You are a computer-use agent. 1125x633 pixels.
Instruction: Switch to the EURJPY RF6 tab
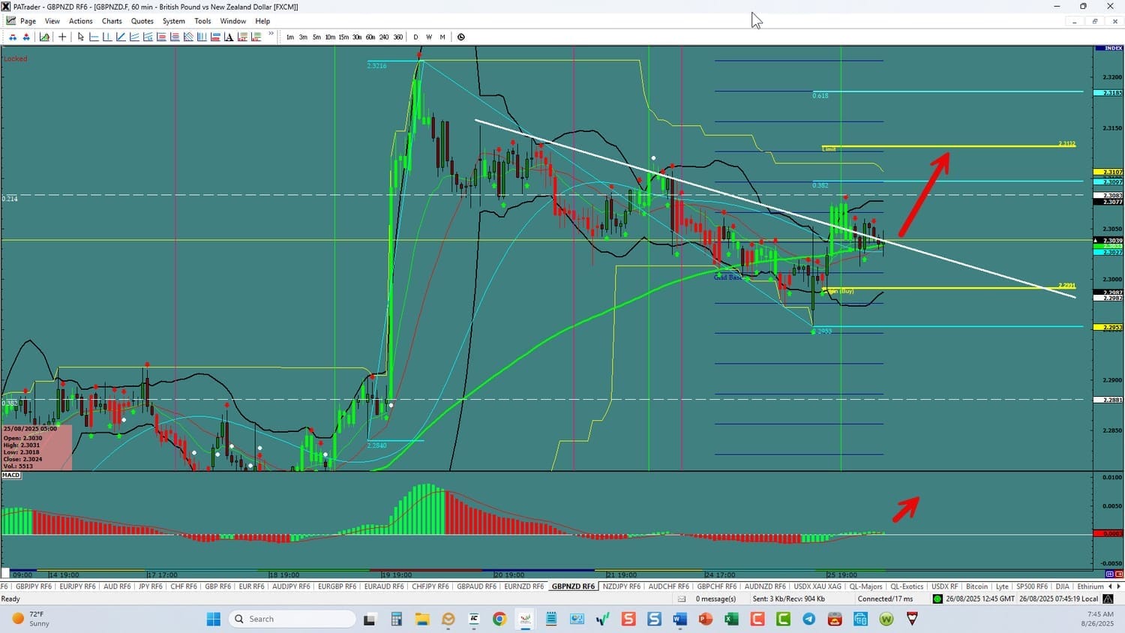tap(77, 586)
